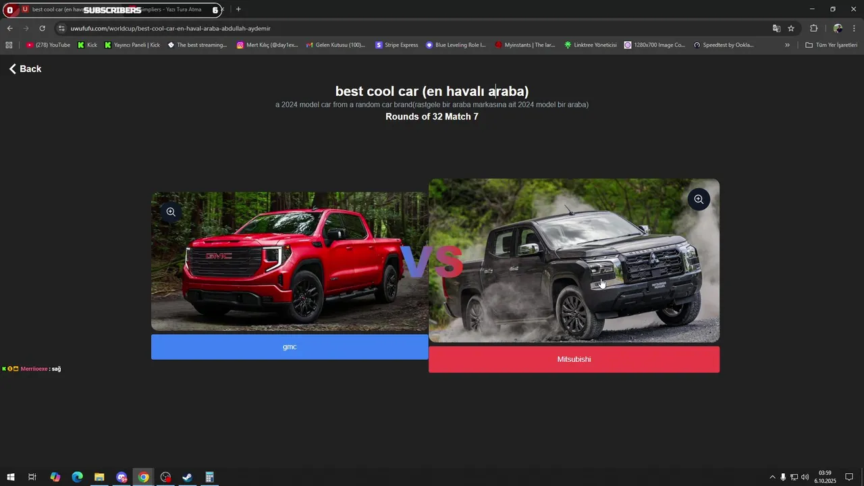Screen dimensions: 864x486
Task: Reload the page with refresh icon
Action: tap(42, 28)
